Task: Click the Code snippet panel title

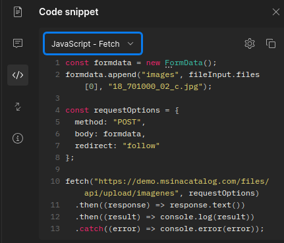Action: pyautogui.click(x=69, y=12)
